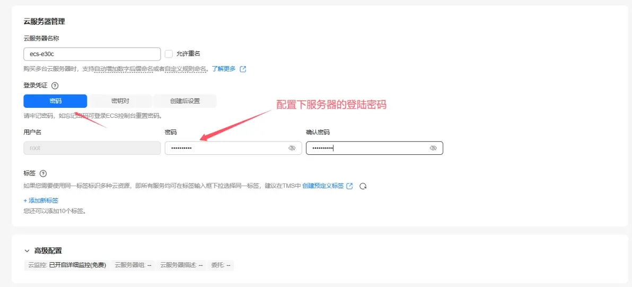
Task: Open the 了解更多 link
Action: point(224,69)
